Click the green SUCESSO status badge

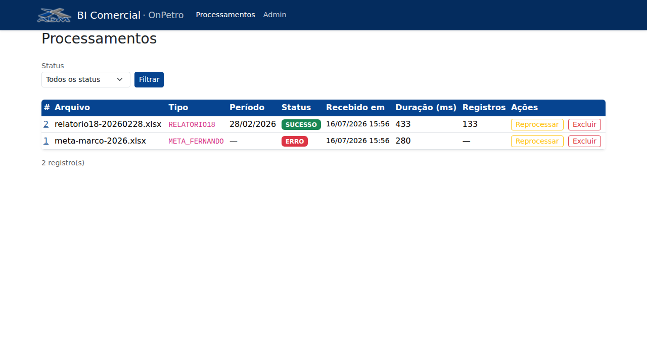pos(301,125)
